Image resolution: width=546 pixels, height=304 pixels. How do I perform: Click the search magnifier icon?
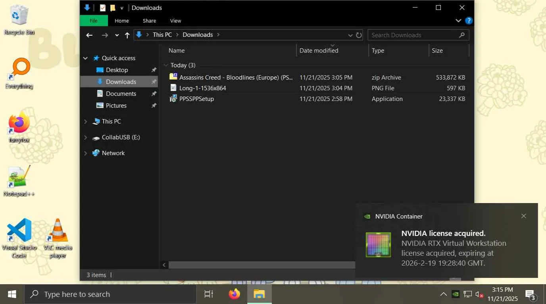click(x=462, y=35)
